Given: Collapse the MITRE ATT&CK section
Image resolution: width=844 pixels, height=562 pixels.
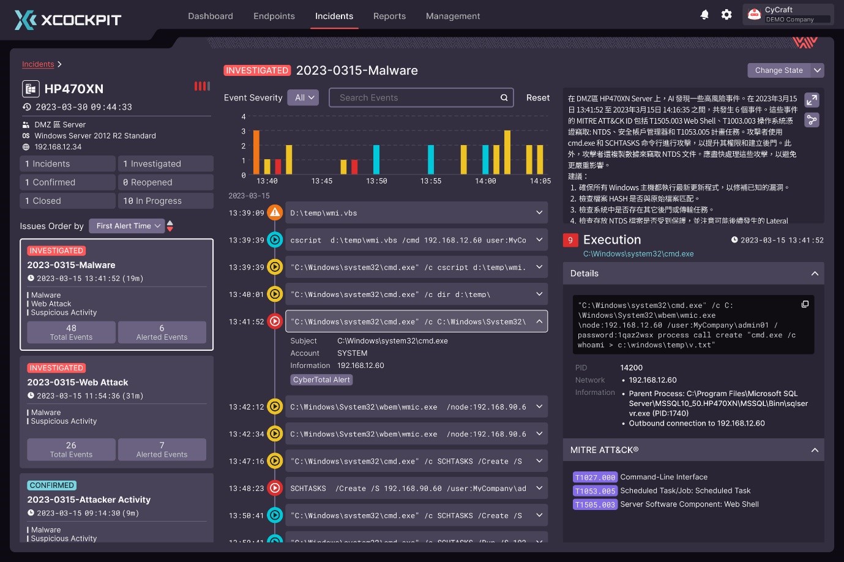Looking at the screenshot, I should (815, 450).
